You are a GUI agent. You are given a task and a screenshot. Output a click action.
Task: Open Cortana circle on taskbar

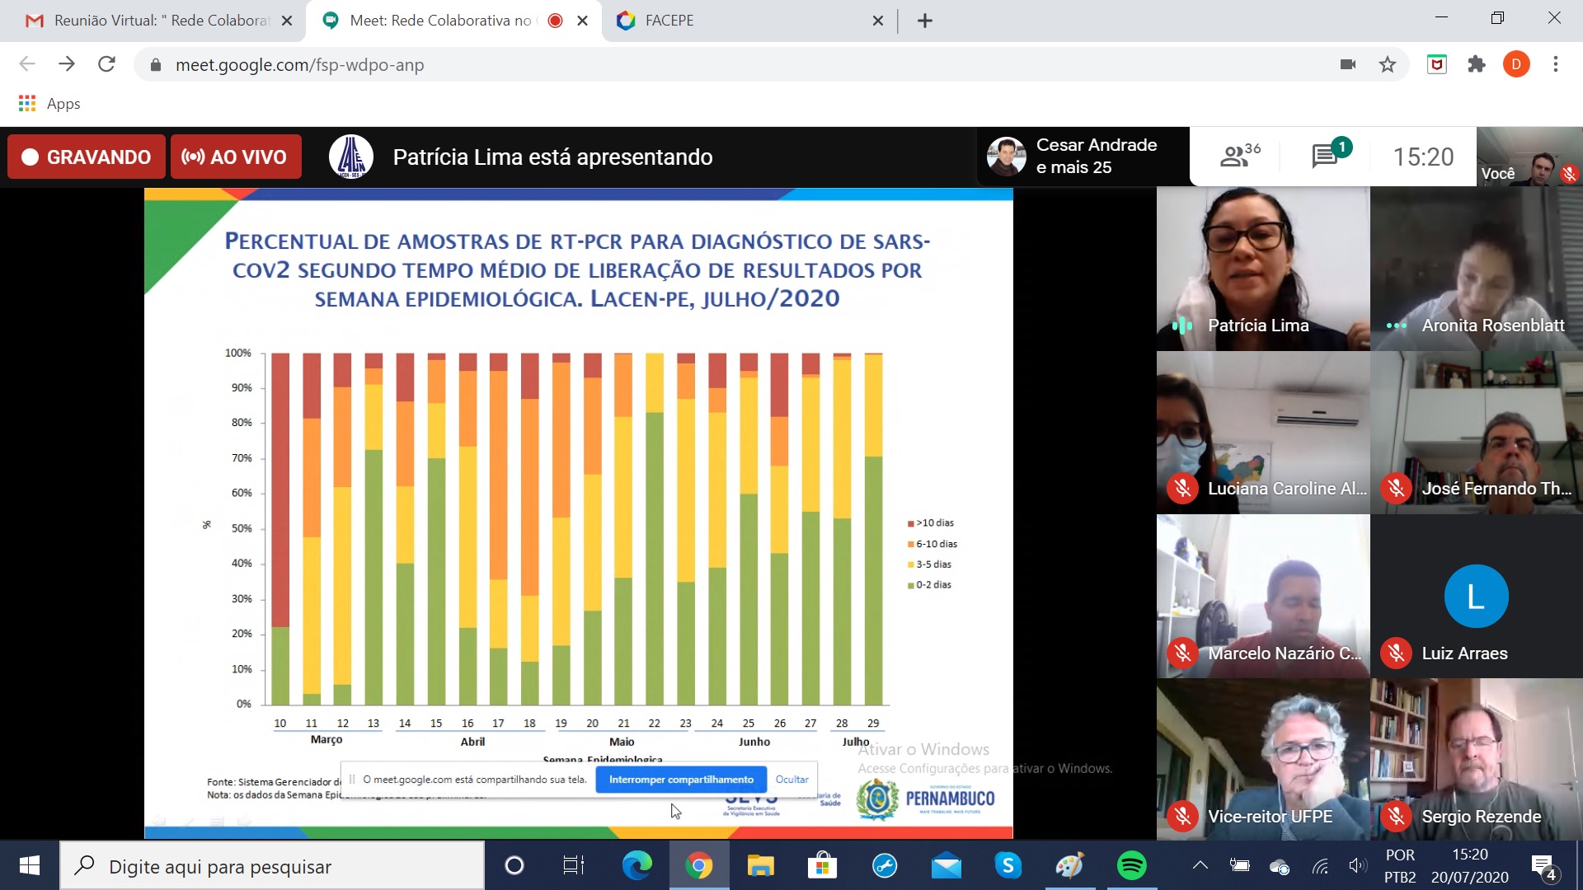click(514, 866)
